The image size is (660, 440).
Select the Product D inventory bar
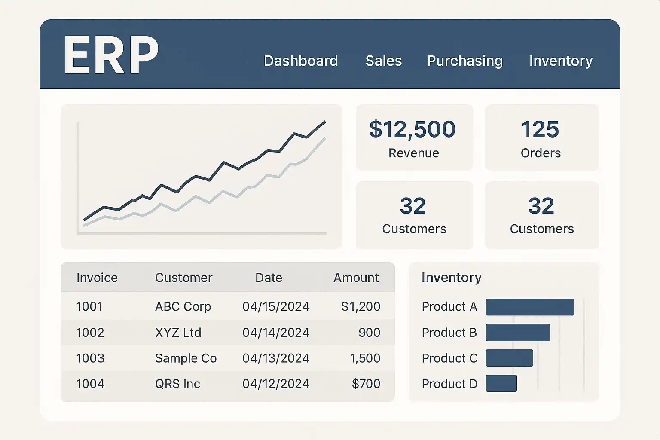[501, 383]
